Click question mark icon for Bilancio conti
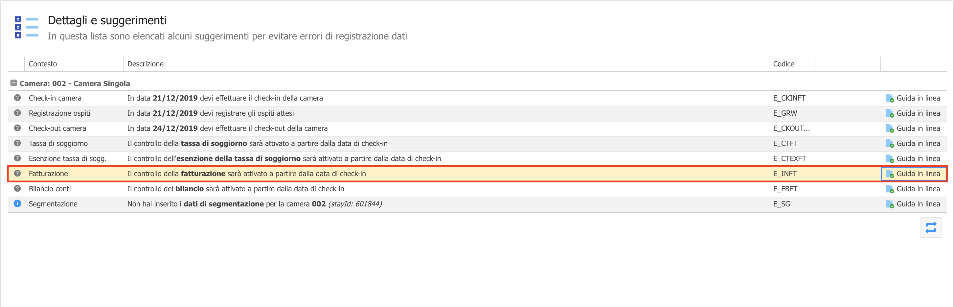Image resolution: width=954 pixels, height=307 pixels. 17,188
